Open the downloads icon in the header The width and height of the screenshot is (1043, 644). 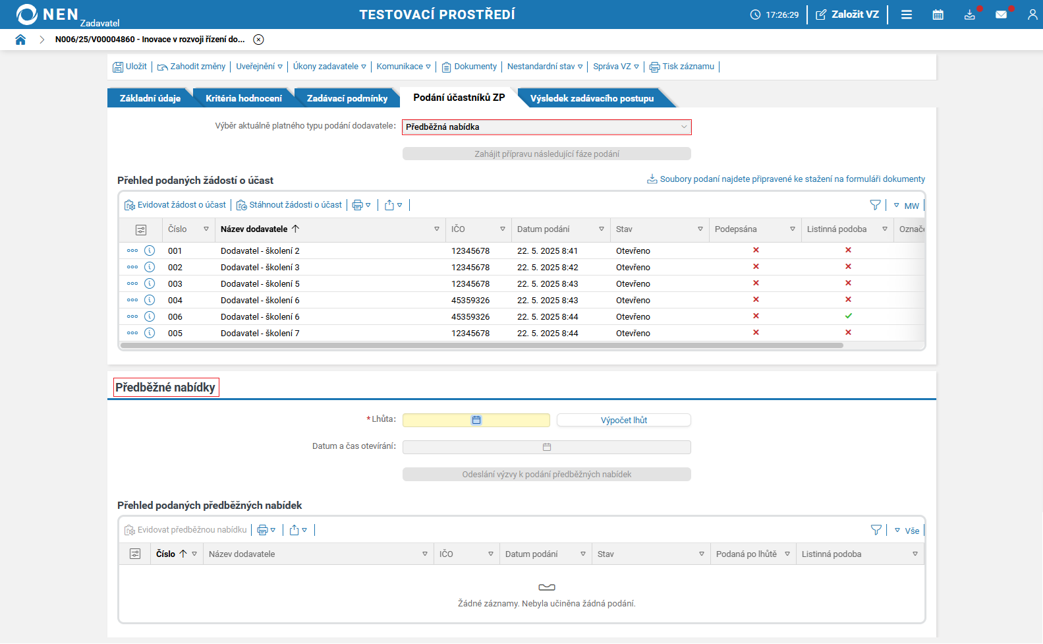tap(970, 15)
